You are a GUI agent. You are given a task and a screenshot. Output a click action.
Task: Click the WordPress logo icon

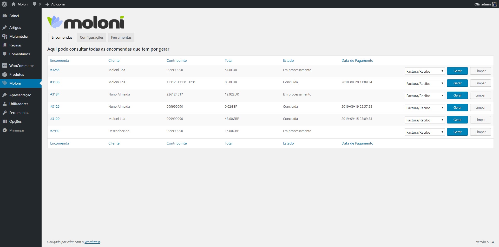(4, 4)
